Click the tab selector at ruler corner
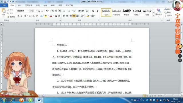 click(x=2, y=24)
